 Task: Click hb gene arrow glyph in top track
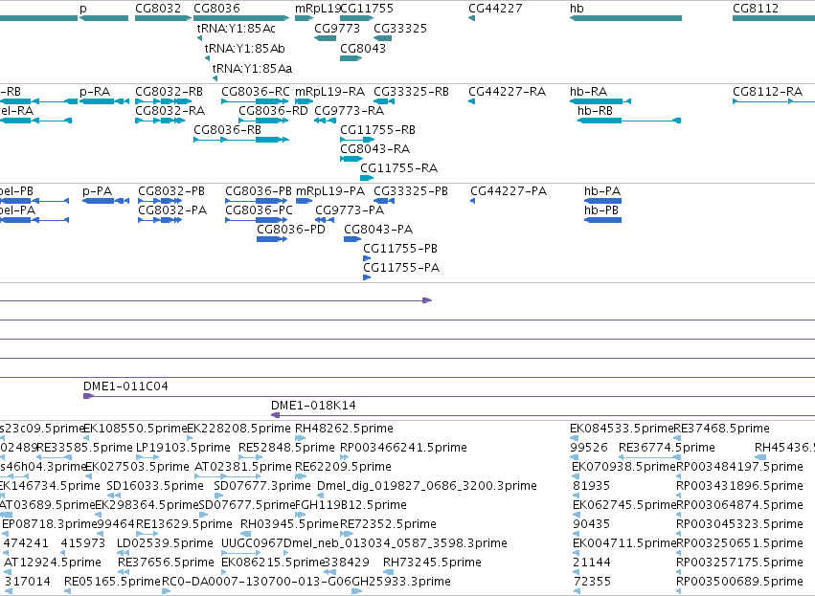[x=625, y=18]
